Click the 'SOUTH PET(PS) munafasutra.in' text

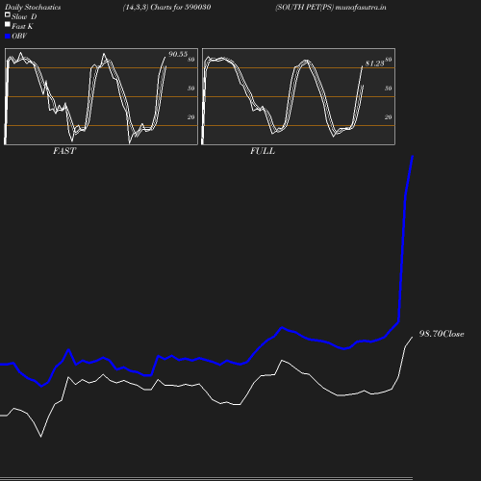click(x=331, y=7)
